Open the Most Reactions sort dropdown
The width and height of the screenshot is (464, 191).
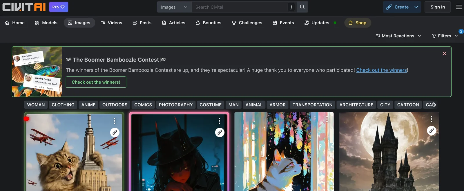coord(398,36)
